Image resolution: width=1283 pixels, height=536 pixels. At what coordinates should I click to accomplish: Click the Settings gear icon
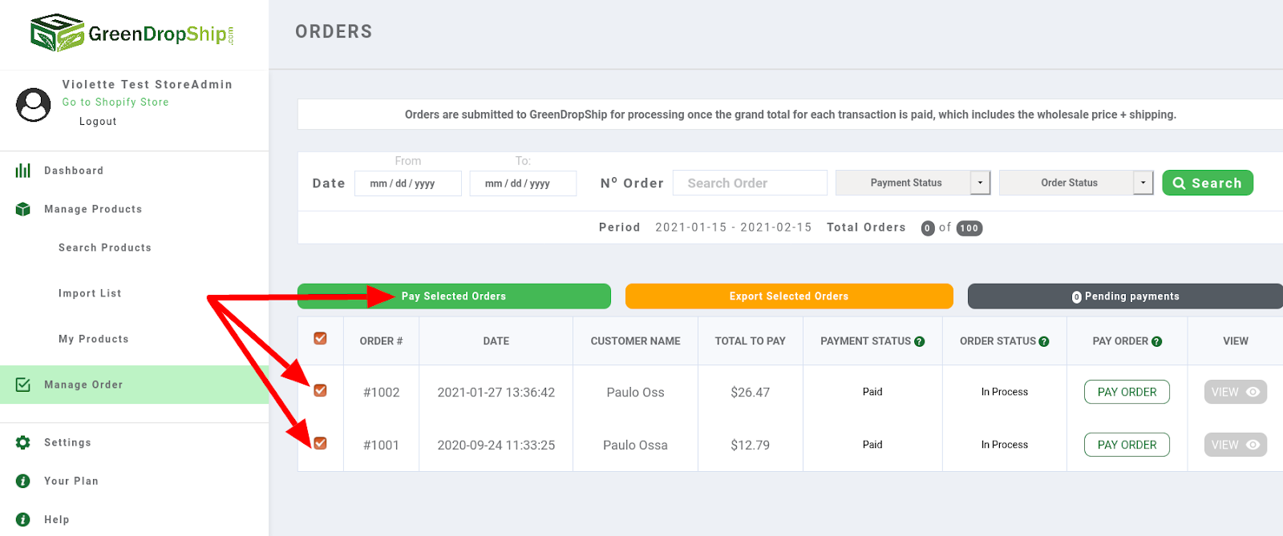[23, 442]
